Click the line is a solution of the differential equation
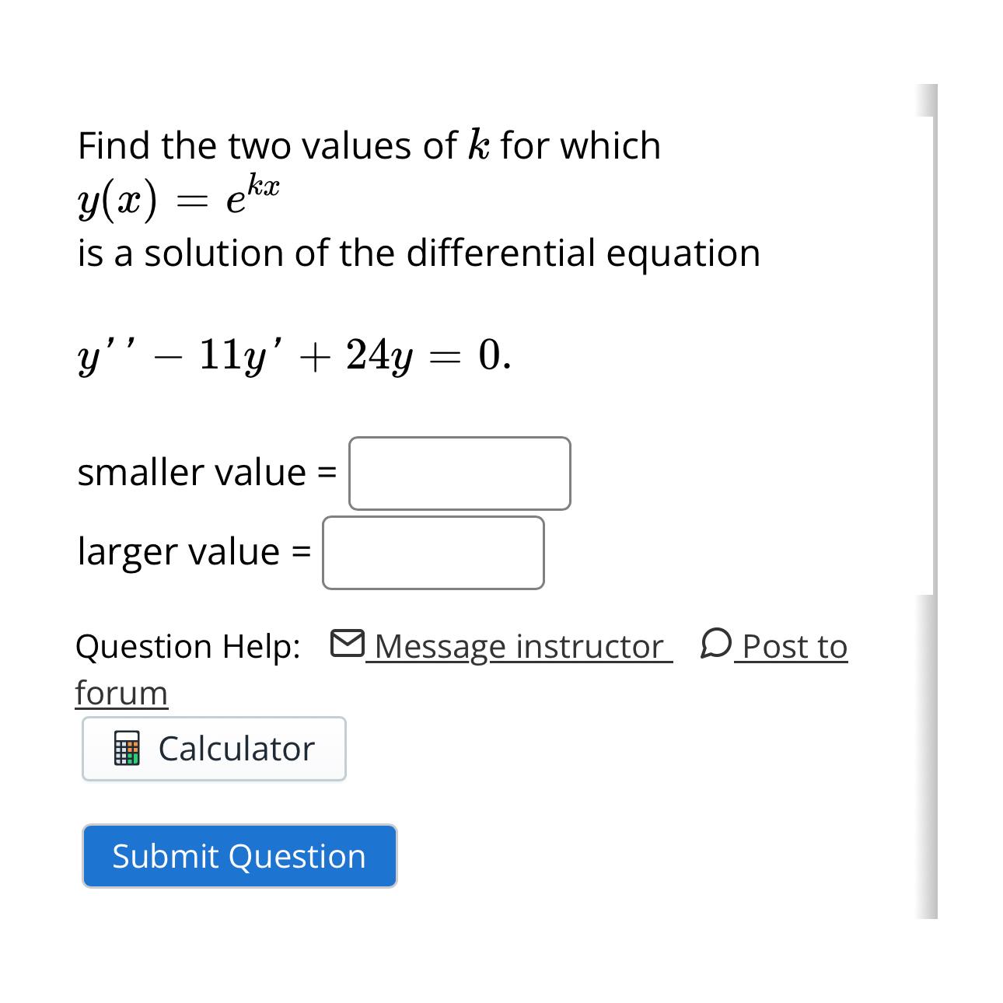 coord(419,253)
